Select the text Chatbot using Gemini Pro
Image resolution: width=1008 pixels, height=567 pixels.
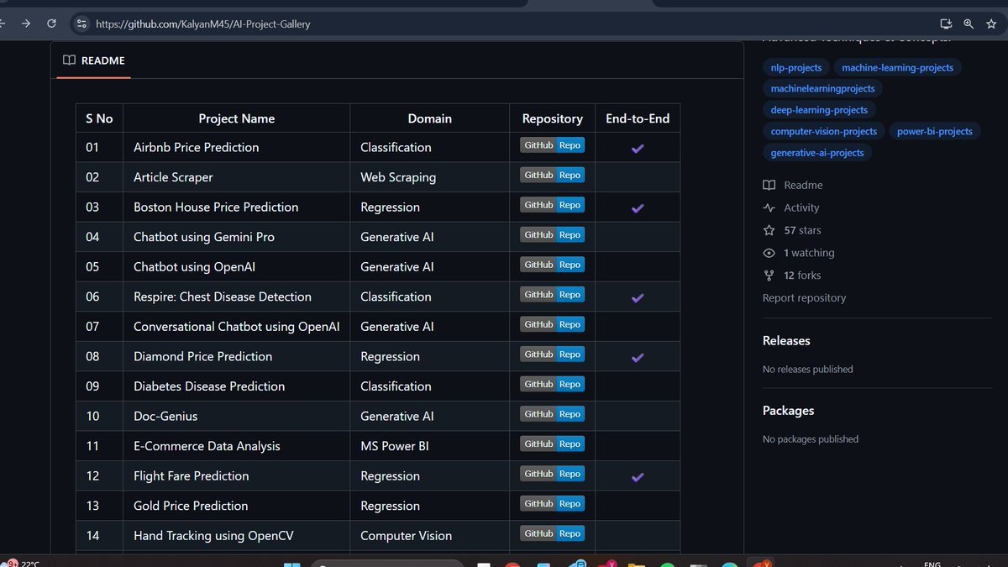click(204, 237)
